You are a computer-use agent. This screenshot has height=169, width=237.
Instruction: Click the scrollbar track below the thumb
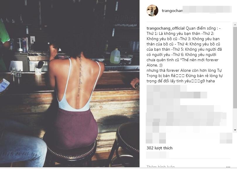[235, 118]
